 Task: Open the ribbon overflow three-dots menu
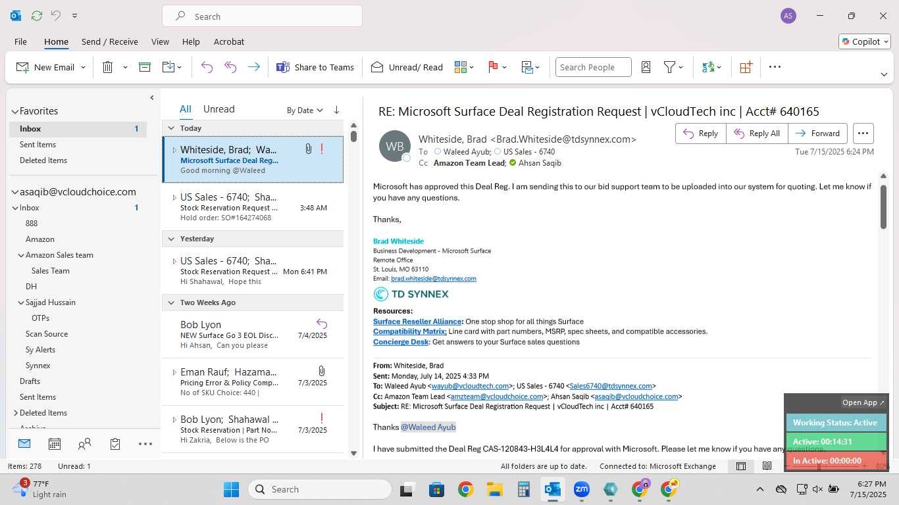point(775,67)
